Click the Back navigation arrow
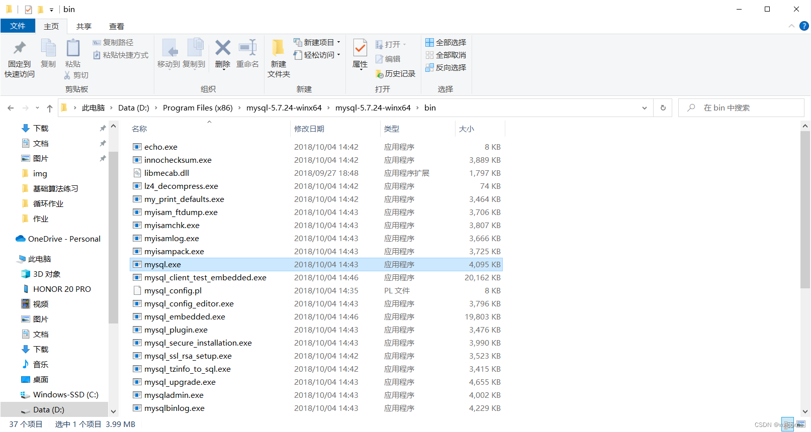 [x=11, y=108]
